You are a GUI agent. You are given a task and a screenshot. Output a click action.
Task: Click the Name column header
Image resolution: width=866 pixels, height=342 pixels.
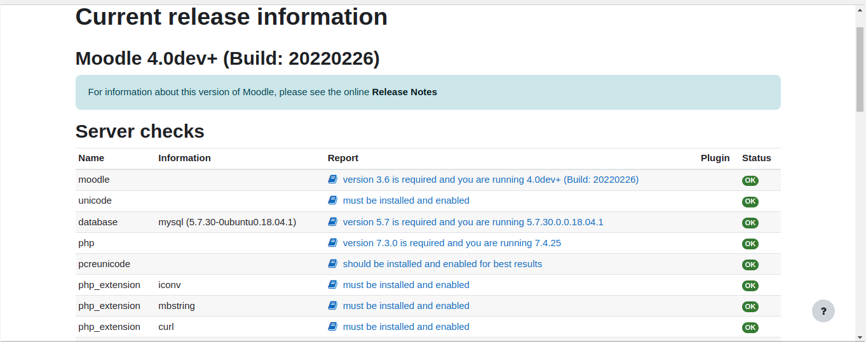pos(91,158)
